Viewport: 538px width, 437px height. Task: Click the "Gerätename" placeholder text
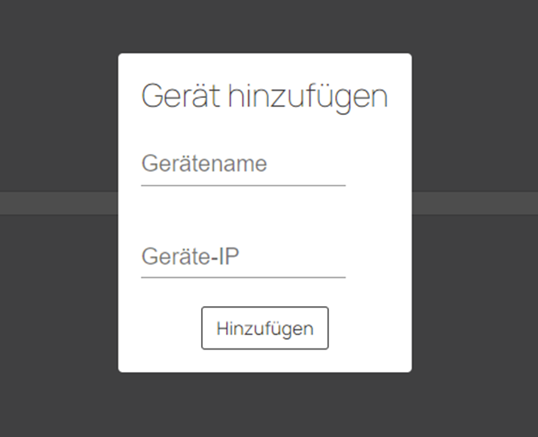(204, 165)
